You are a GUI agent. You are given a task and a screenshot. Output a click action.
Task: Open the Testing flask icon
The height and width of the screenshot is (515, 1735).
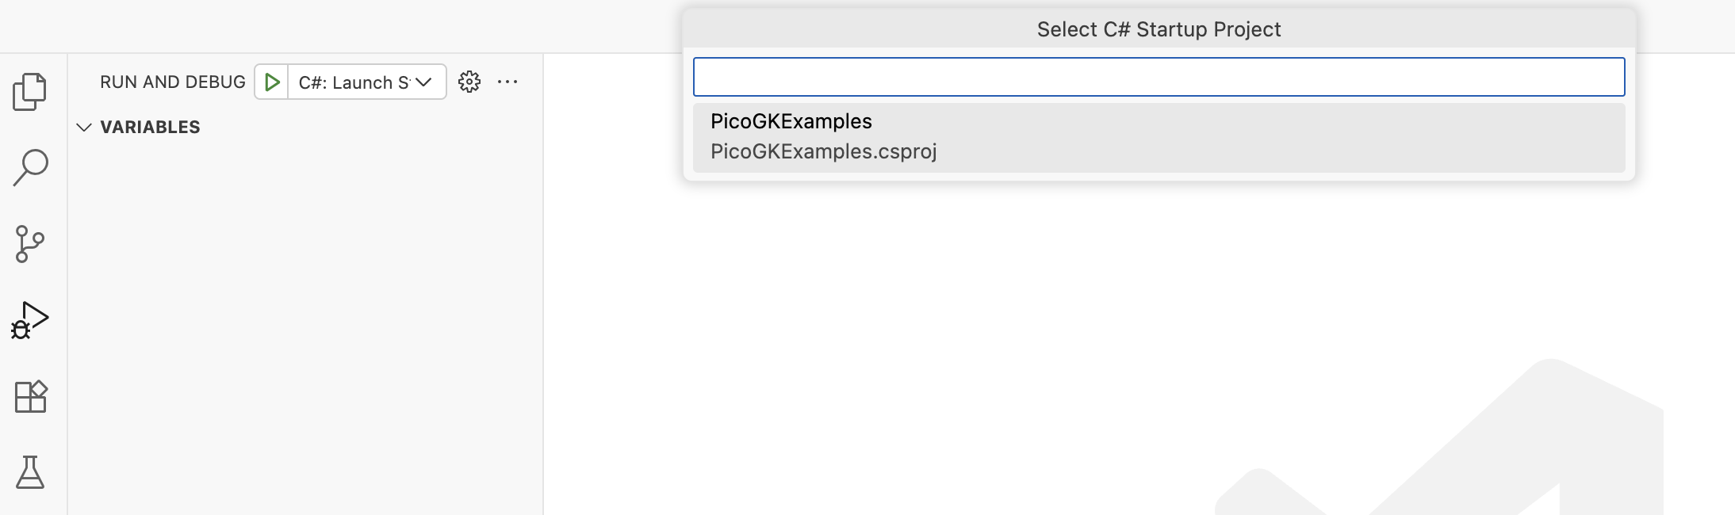[x=30, y=472]
